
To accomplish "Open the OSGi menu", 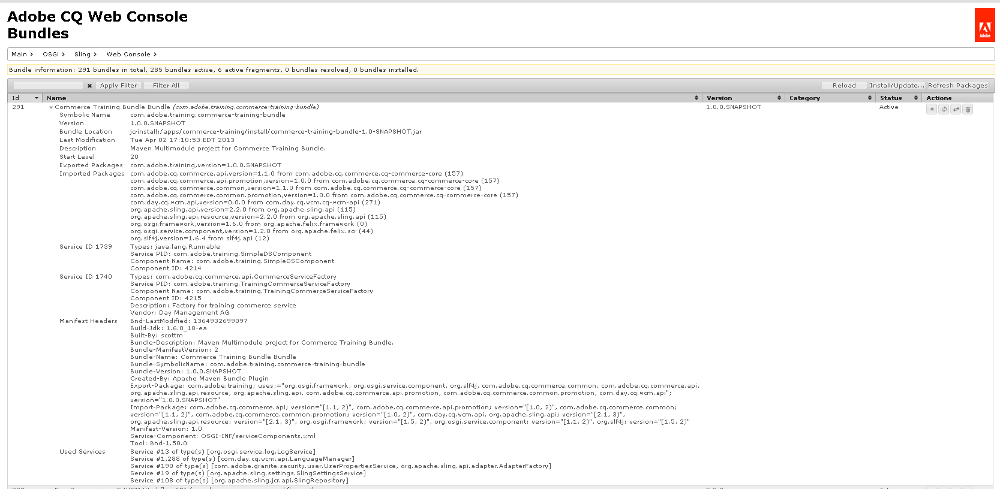I will [53, 54].
